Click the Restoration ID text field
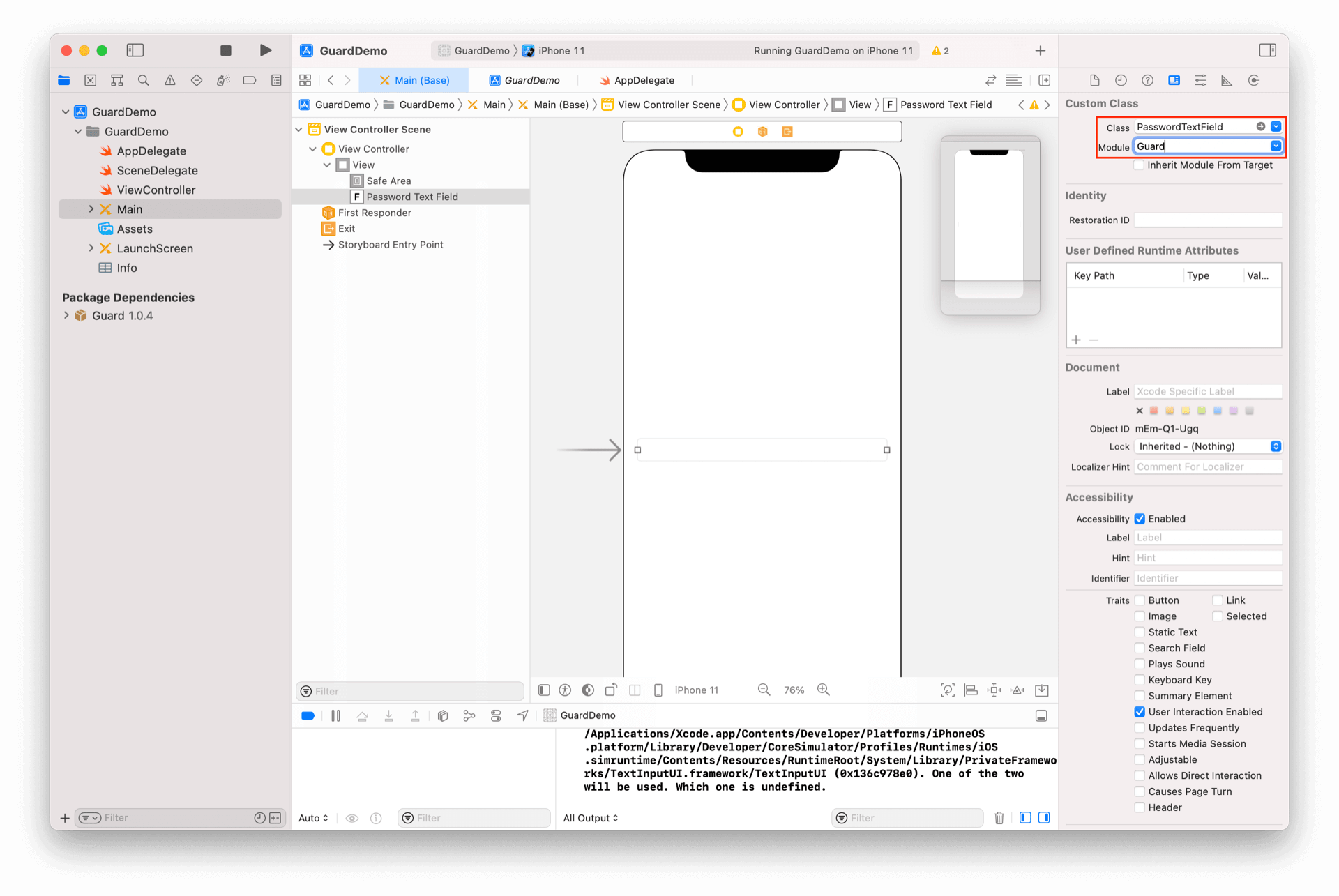 pos(1207,220)
